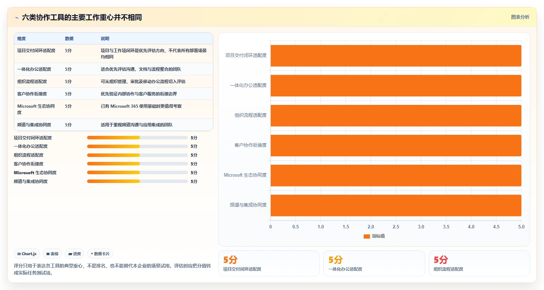Click the Microsoft 生态协同度 chart bar

[x=396, y=175]
